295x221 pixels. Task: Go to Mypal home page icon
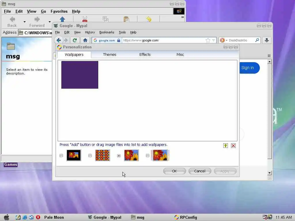point(85,40)
